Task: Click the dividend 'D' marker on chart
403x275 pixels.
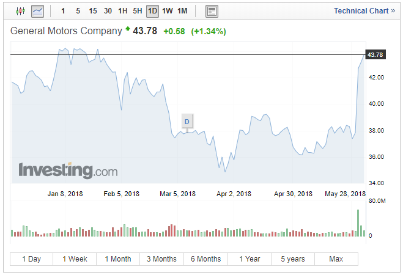Action: click(187, 122)
